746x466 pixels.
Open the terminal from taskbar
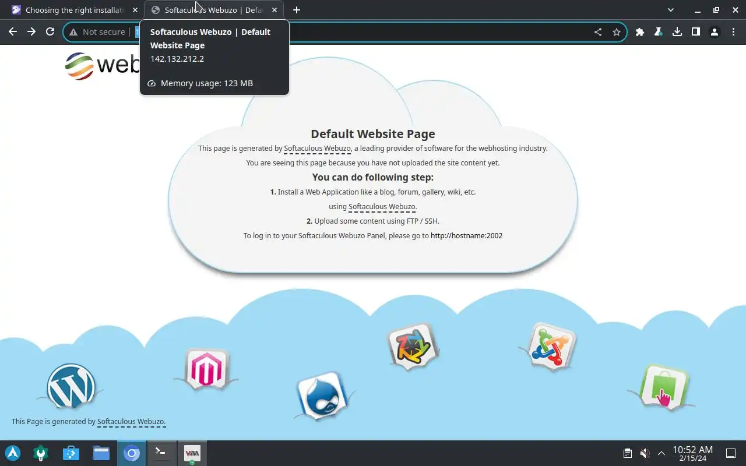[162, 453]
